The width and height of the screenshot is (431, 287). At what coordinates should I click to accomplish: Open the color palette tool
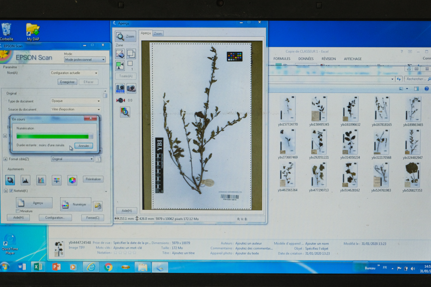coord(72,180)
